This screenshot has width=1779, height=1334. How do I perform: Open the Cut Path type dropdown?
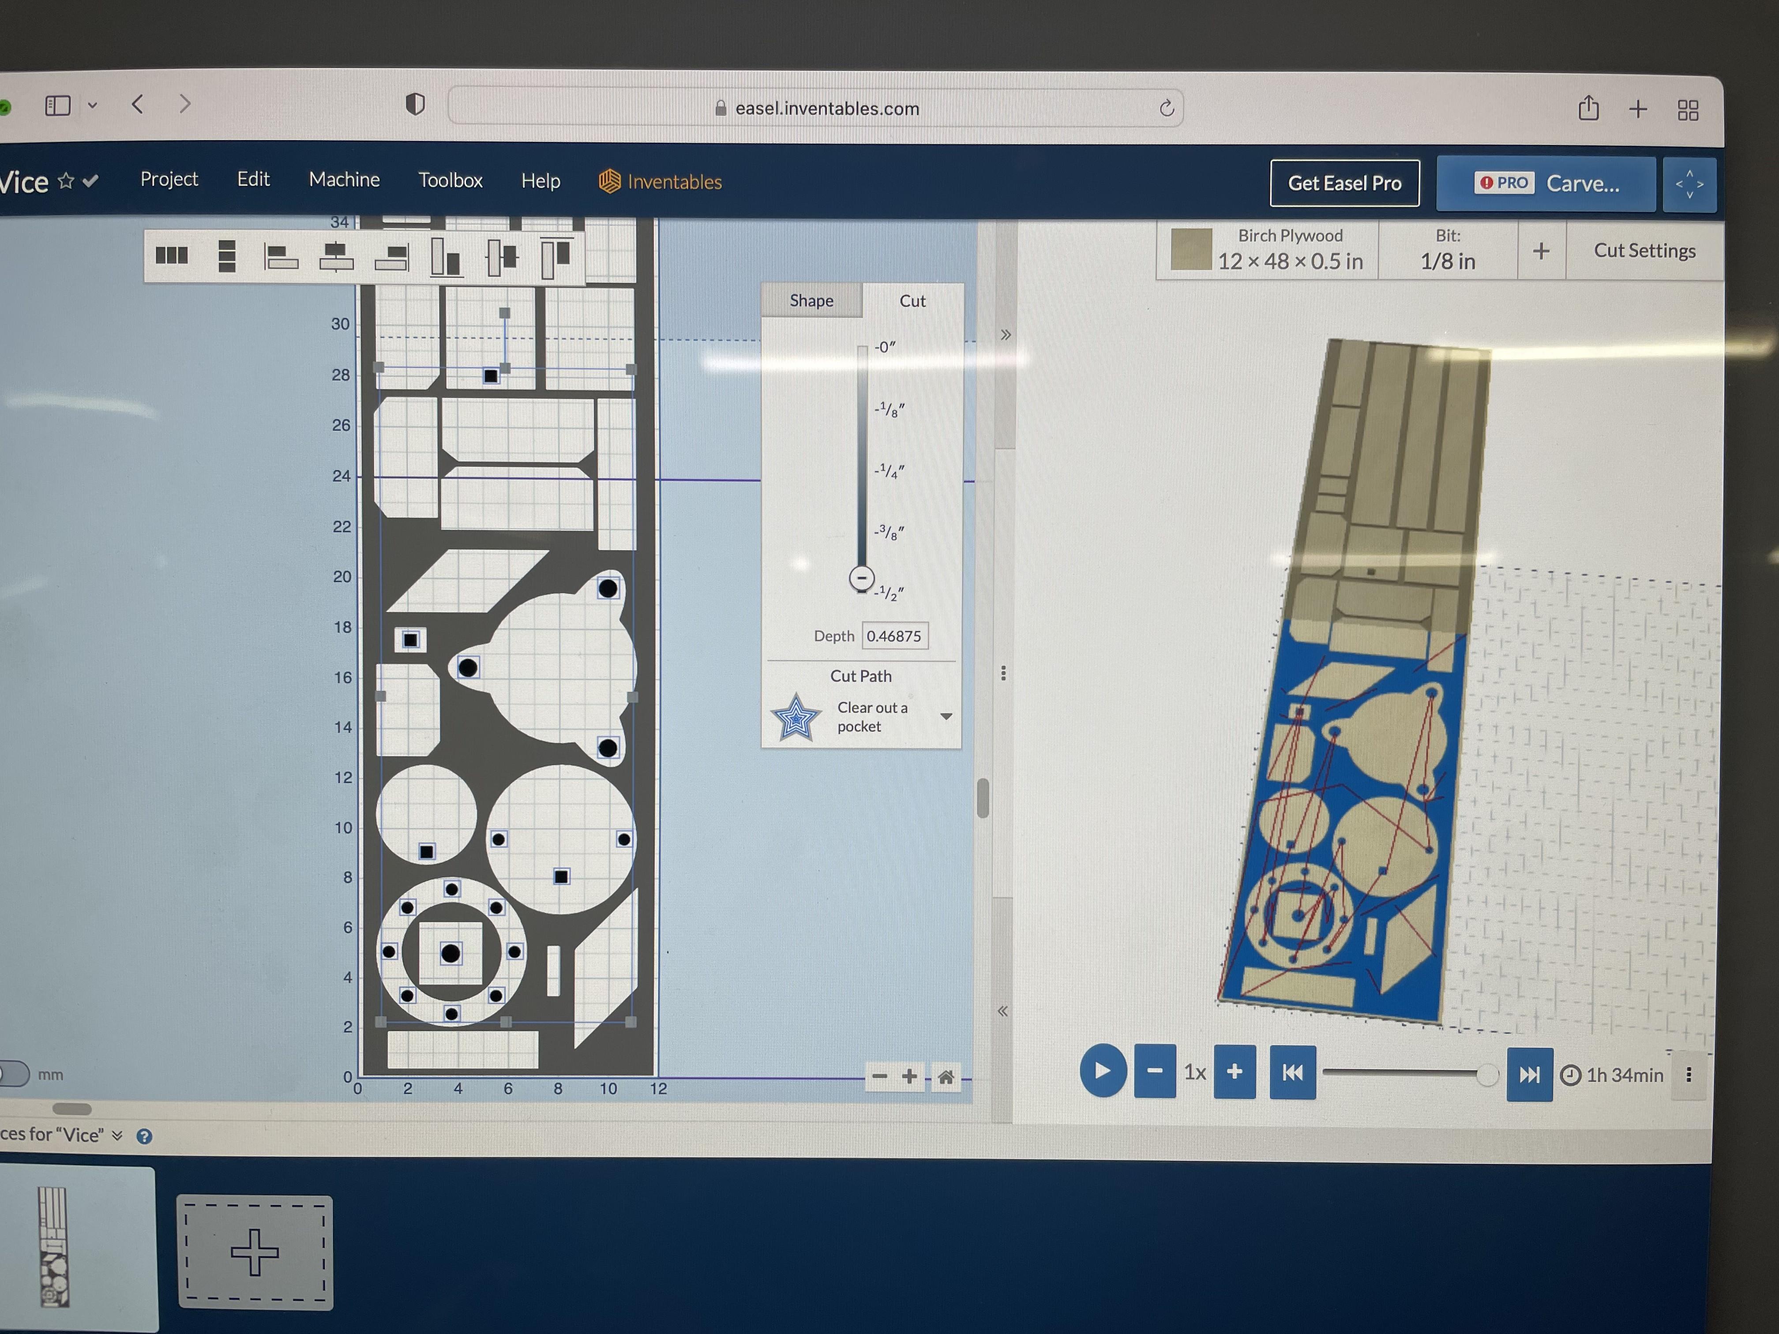(946, 716)
